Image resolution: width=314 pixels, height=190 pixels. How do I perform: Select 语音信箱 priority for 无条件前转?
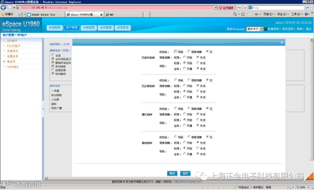189,52
